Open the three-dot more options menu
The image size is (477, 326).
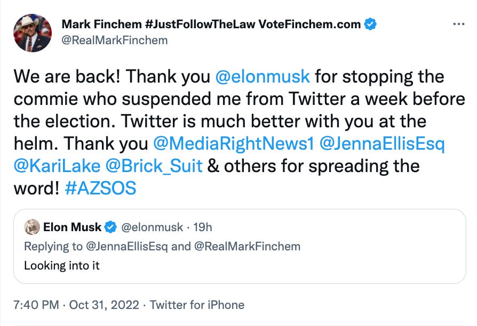pyautogui.click(x=458, y=25)
